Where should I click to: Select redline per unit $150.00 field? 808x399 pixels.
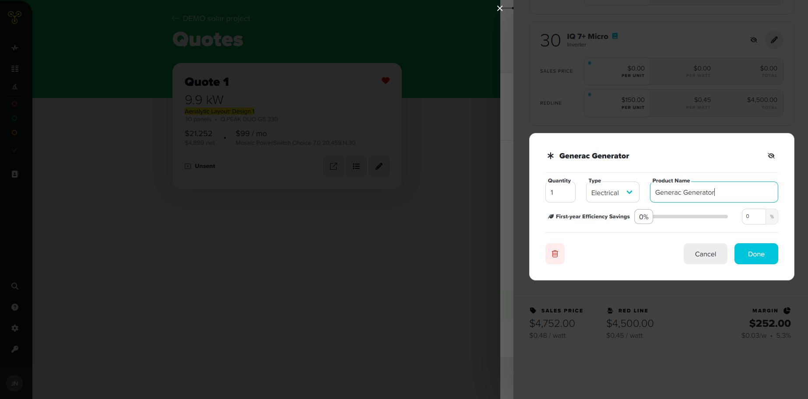617,103
